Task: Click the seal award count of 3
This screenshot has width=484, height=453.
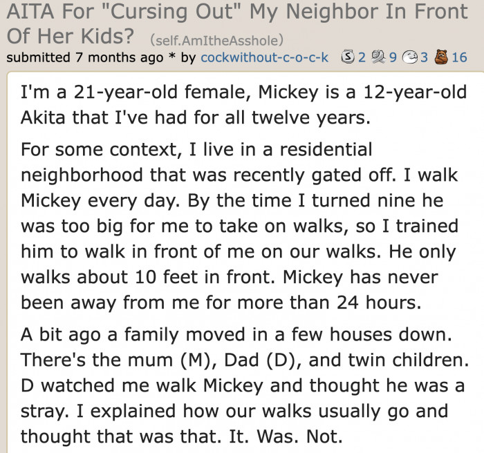Action: coord(424,57)
